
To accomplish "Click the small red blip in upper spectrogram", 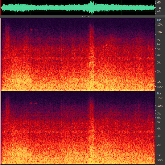I will [31, 29].
